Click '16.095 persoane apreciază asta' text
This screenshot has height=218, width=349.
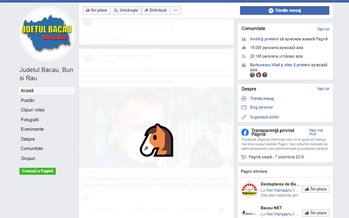click(276, 47)
